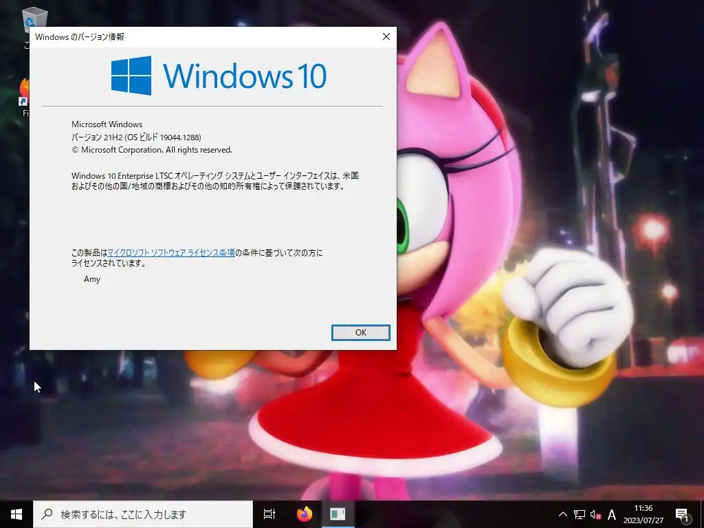Open the Microsoft software license terms link
The width and height of the screenshot is (704, 528).
coord(171,253)
